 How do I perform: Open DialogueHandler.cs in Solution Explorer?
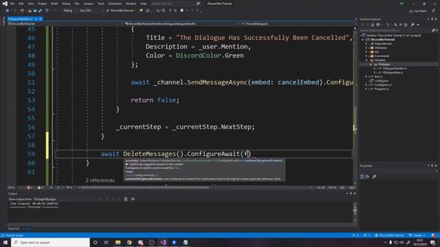click(x=395, y=69)
